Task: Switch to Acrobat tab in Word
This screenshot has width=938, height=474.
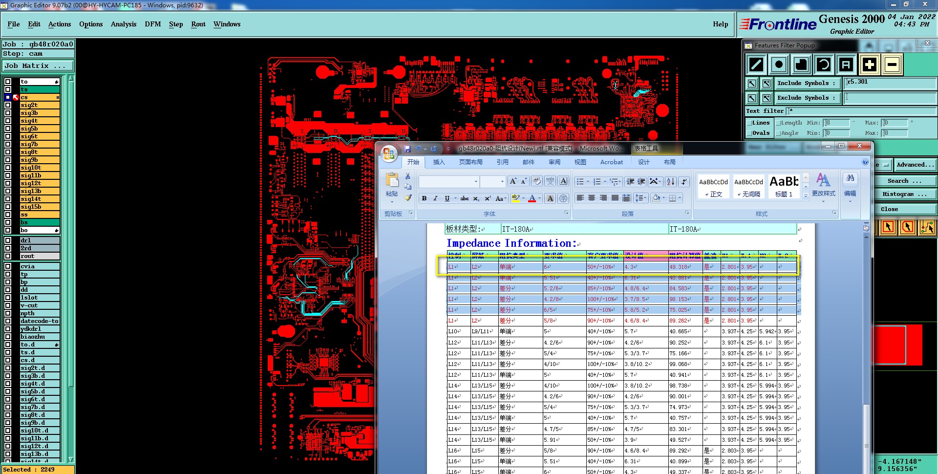Action: click(612, 162)
